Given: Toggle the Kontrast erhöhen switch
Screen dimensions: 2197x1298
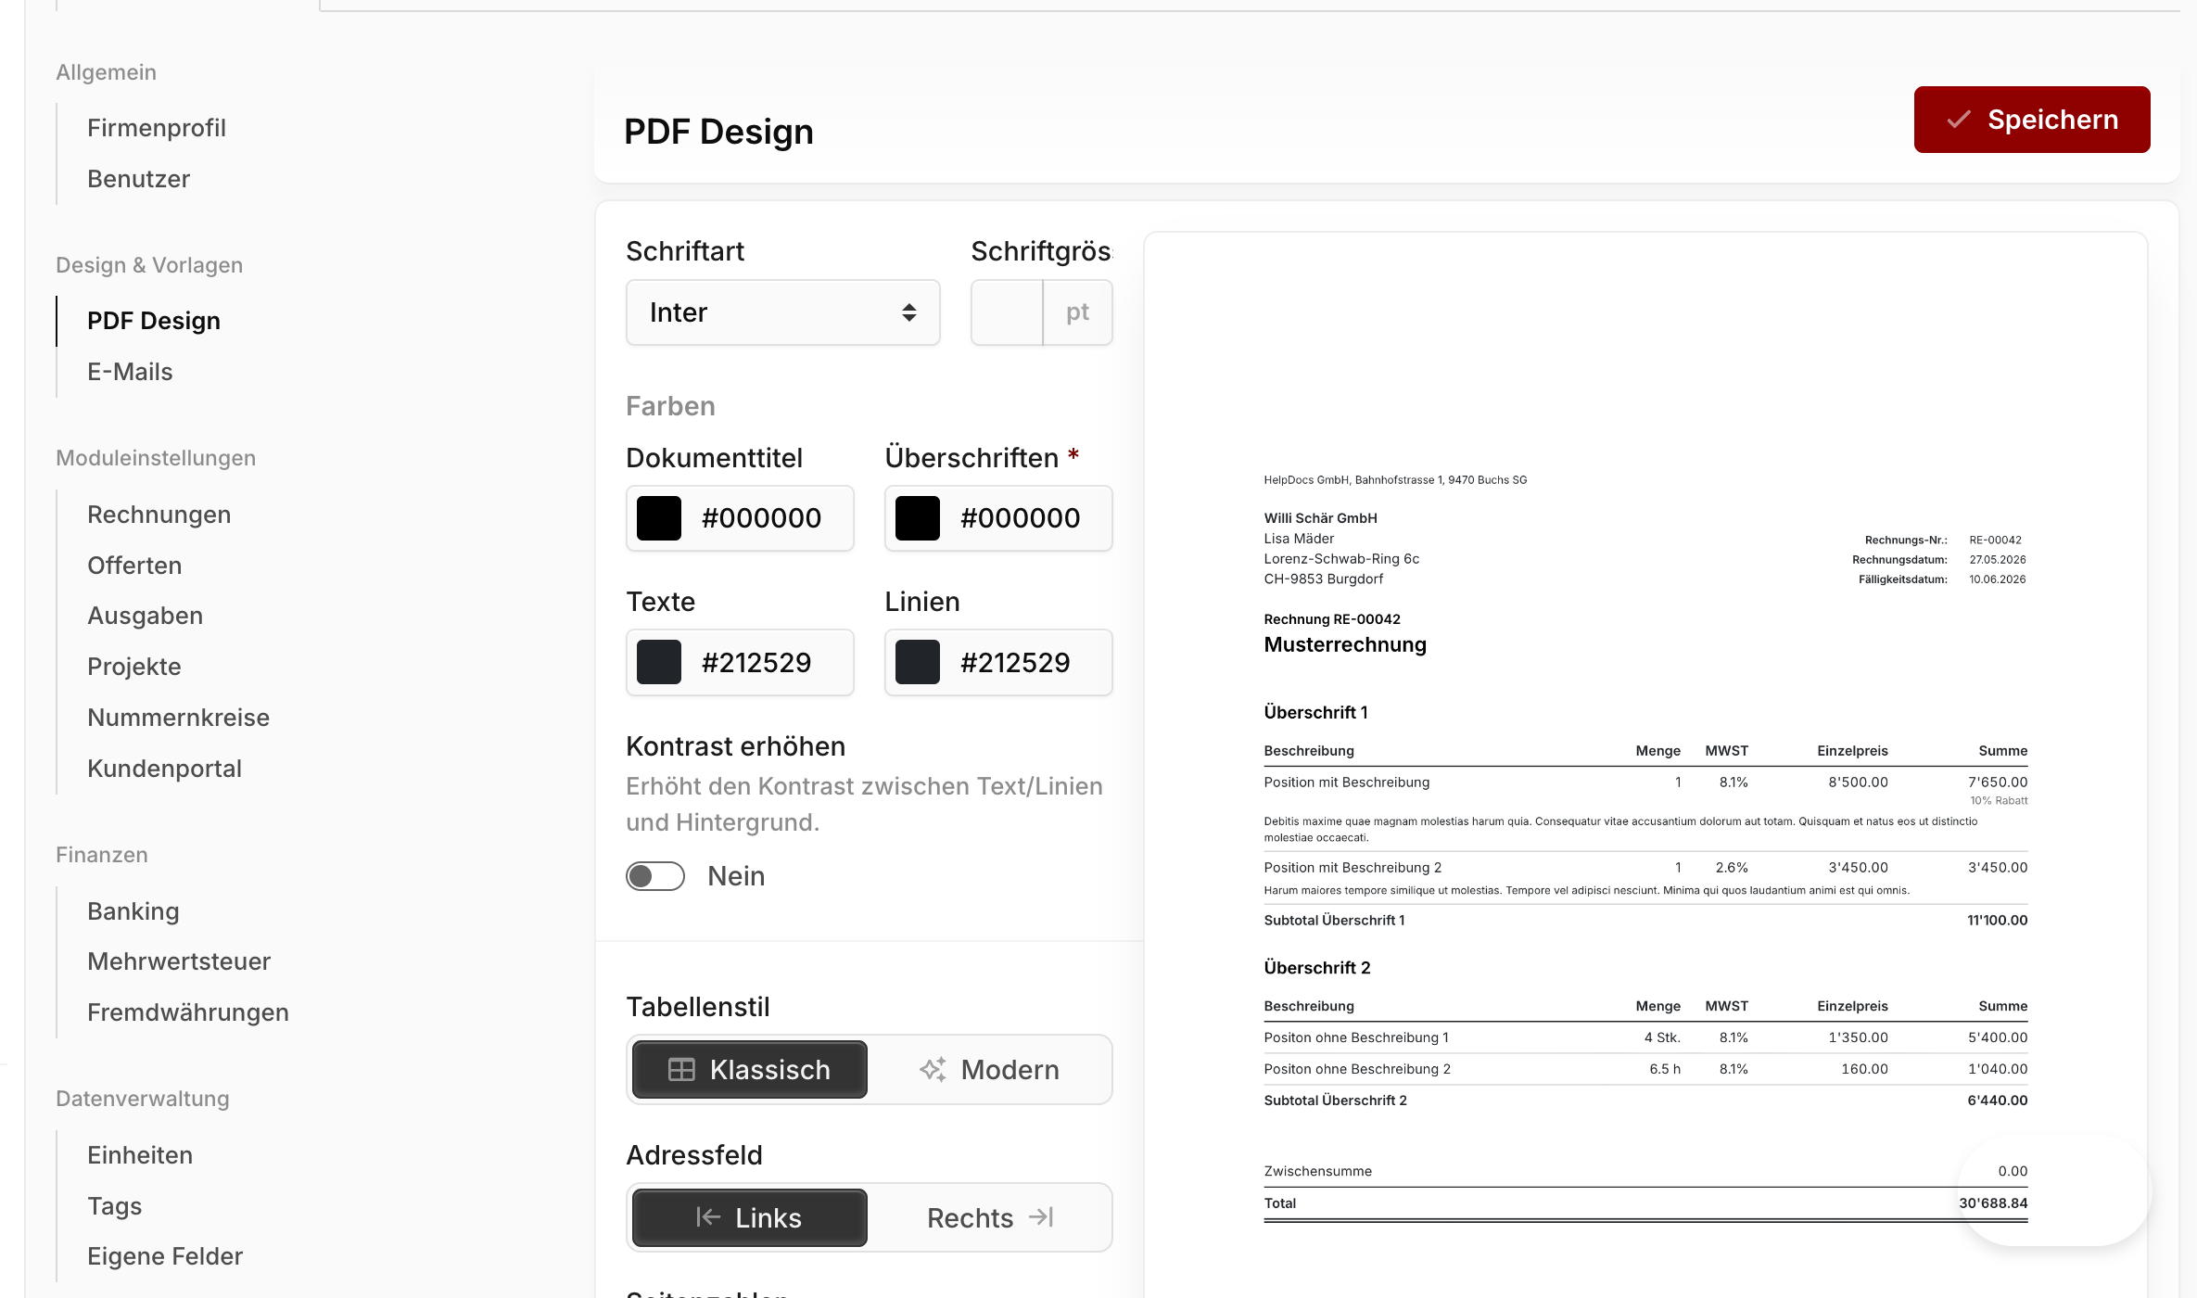Looking at the screenshot, I should tap(655, 876).
